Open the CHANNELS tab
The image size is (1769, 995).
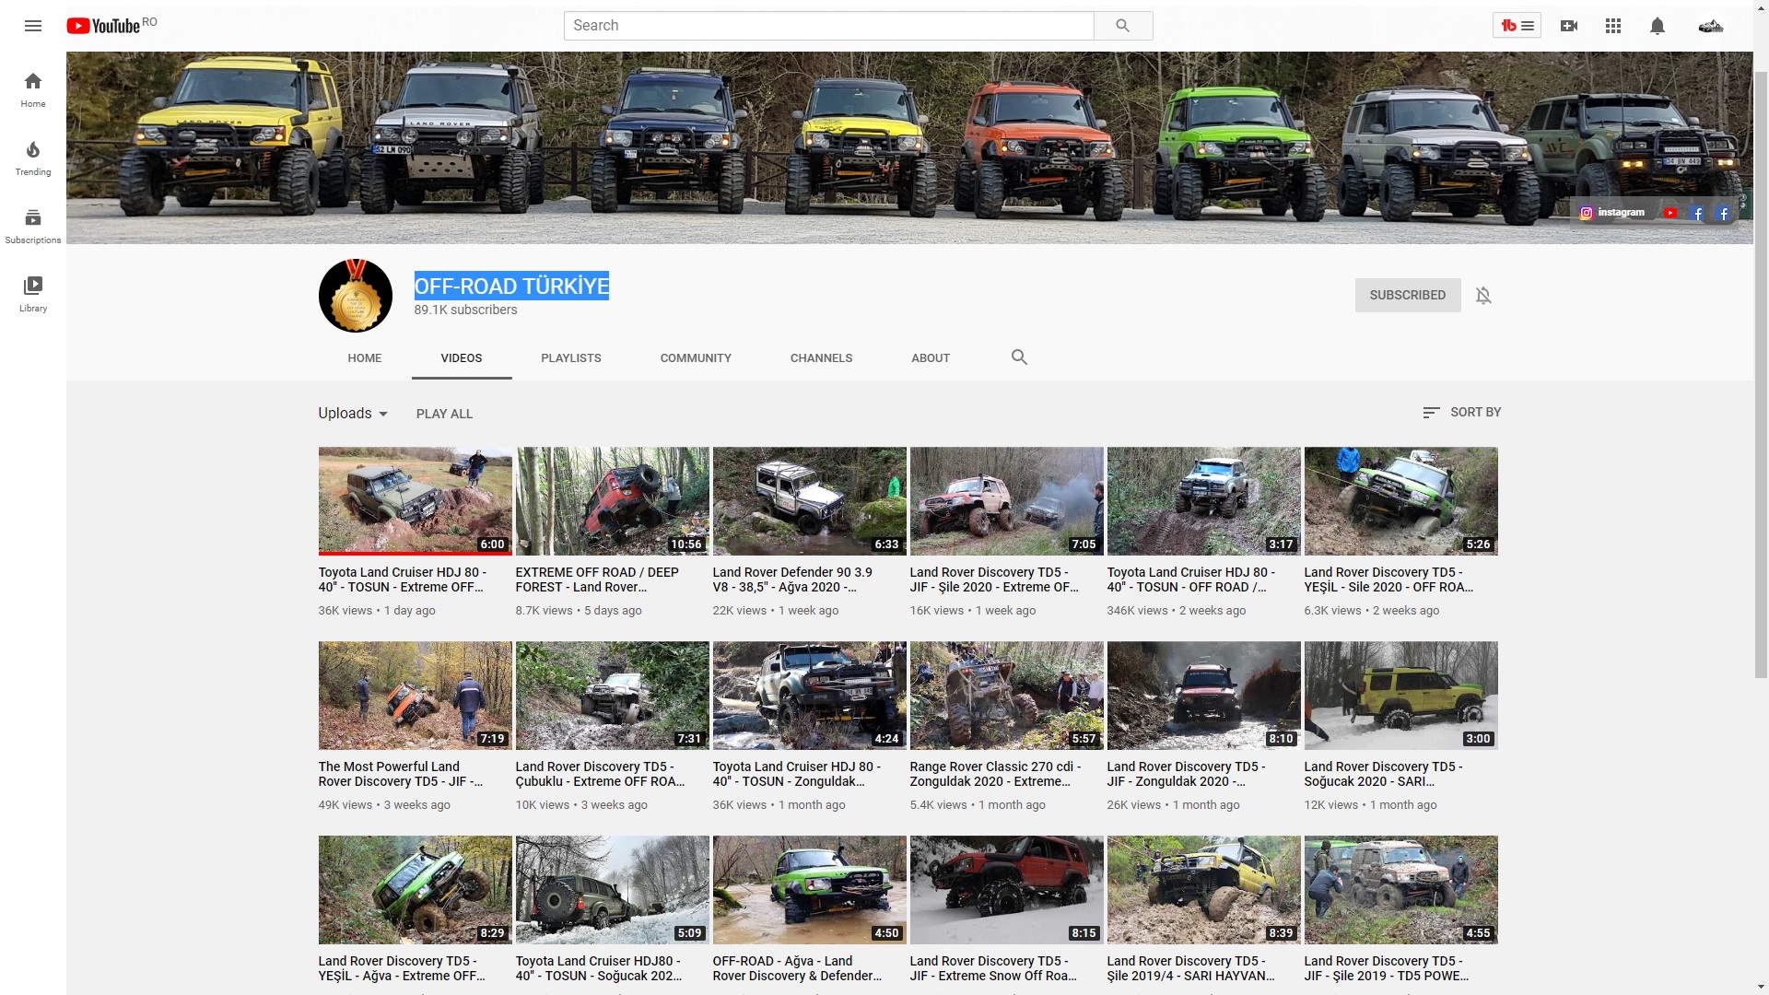click(821, 358)
